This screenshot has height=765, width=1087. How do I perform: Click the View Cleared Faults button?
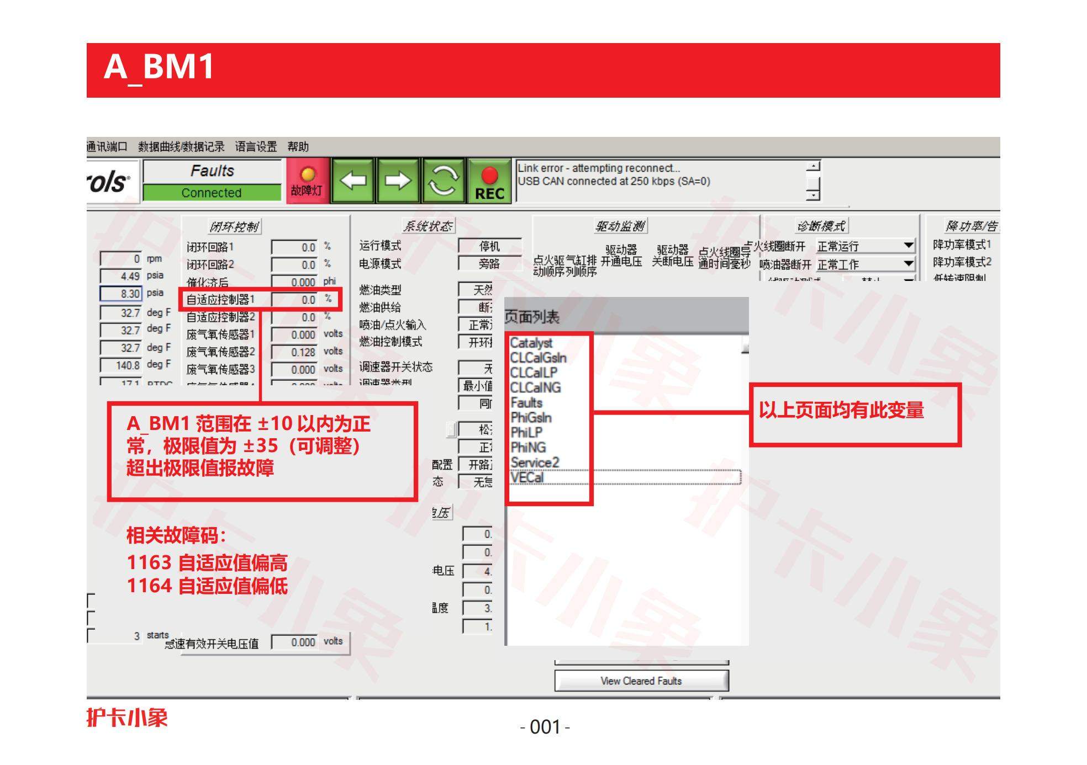click(x=641, y=681)
